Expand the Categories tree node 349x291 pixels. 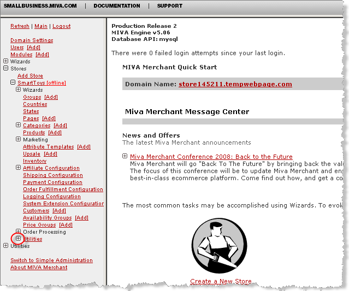18,125
